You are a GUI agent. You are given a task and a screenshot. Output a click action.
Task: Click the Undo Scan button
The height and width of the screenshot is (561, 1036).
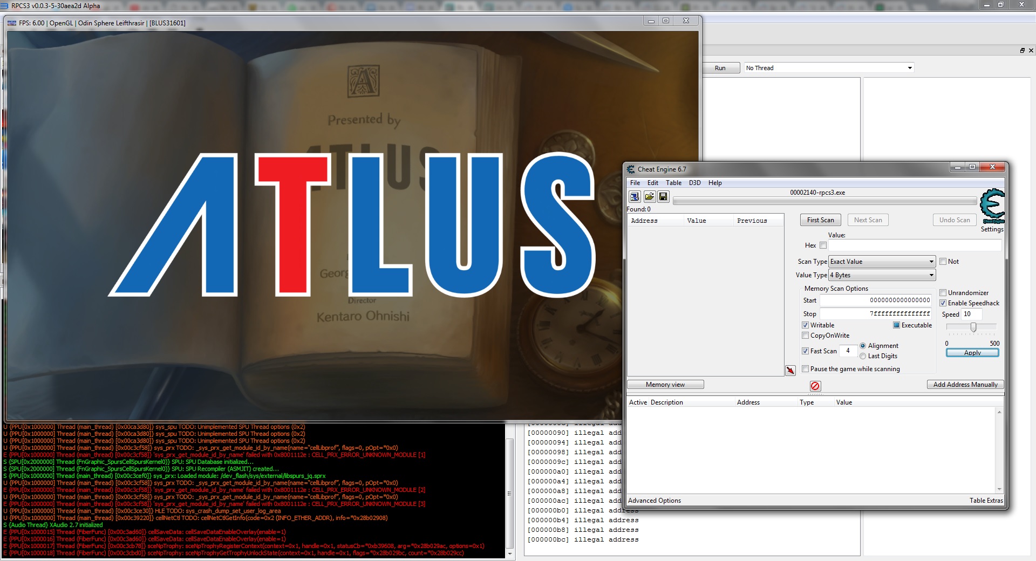click(955, 220)
